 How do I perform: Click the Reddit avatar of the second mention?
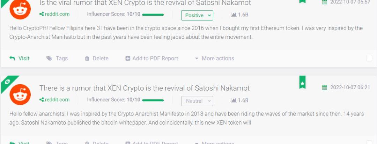[20, 95]
